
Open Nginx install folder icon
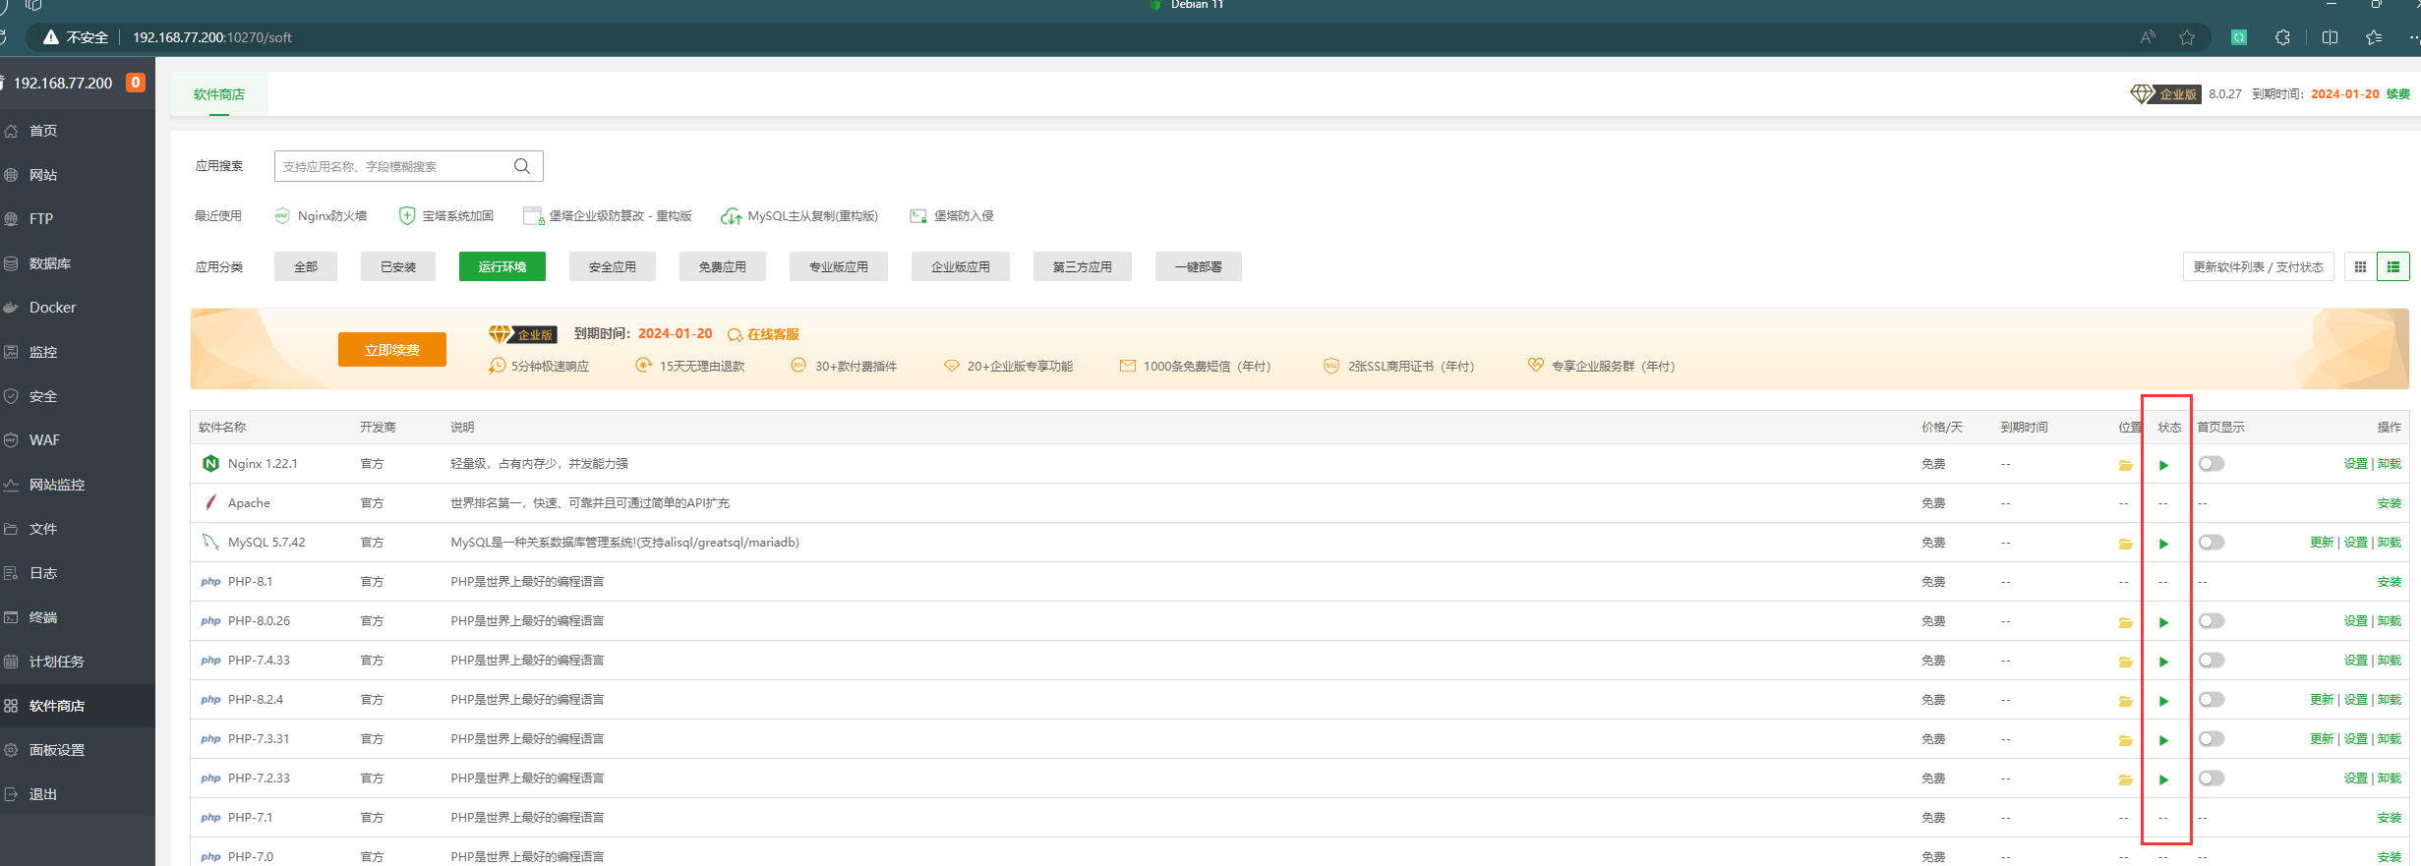(x=2125, y=465)
